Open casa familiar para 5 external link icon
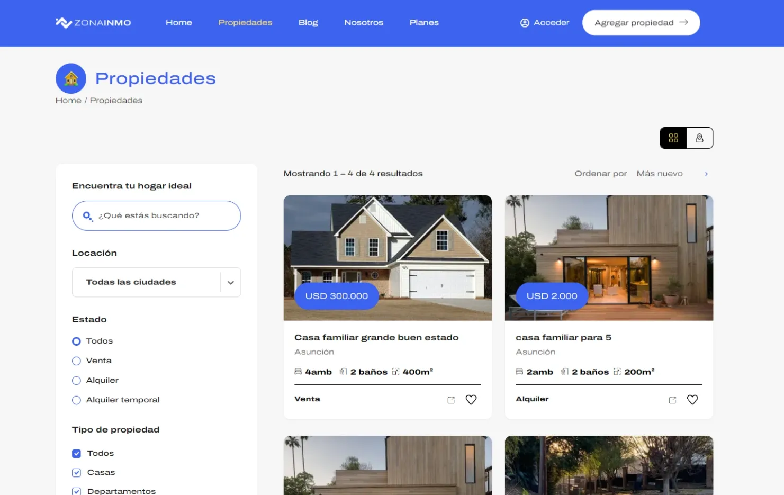The height and width of the screenshot is (495, 784). (672, 401)
